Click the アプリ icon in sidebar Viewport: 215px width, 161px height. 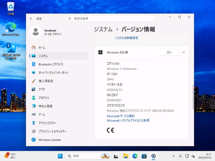point(34,89)
